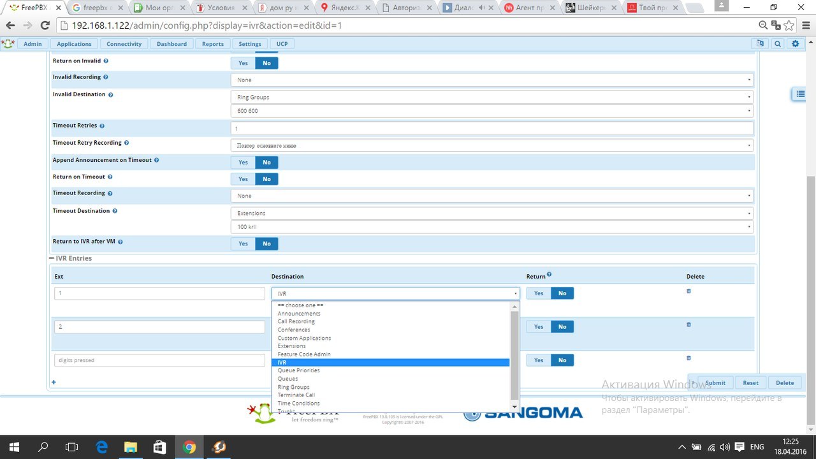Set Return to IVR after VM Yes
The width and height of the screenshot is (816, 459).
(243, 244)
